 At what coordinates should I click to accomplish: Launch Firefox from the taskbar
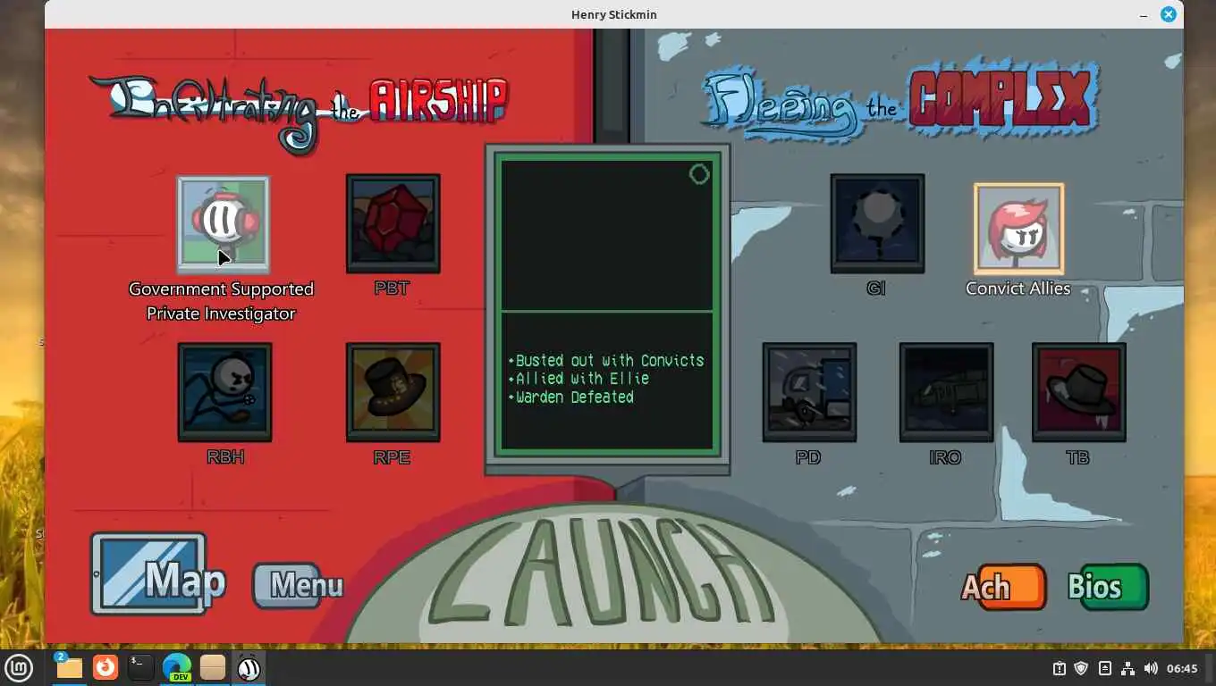click(106, 667)
